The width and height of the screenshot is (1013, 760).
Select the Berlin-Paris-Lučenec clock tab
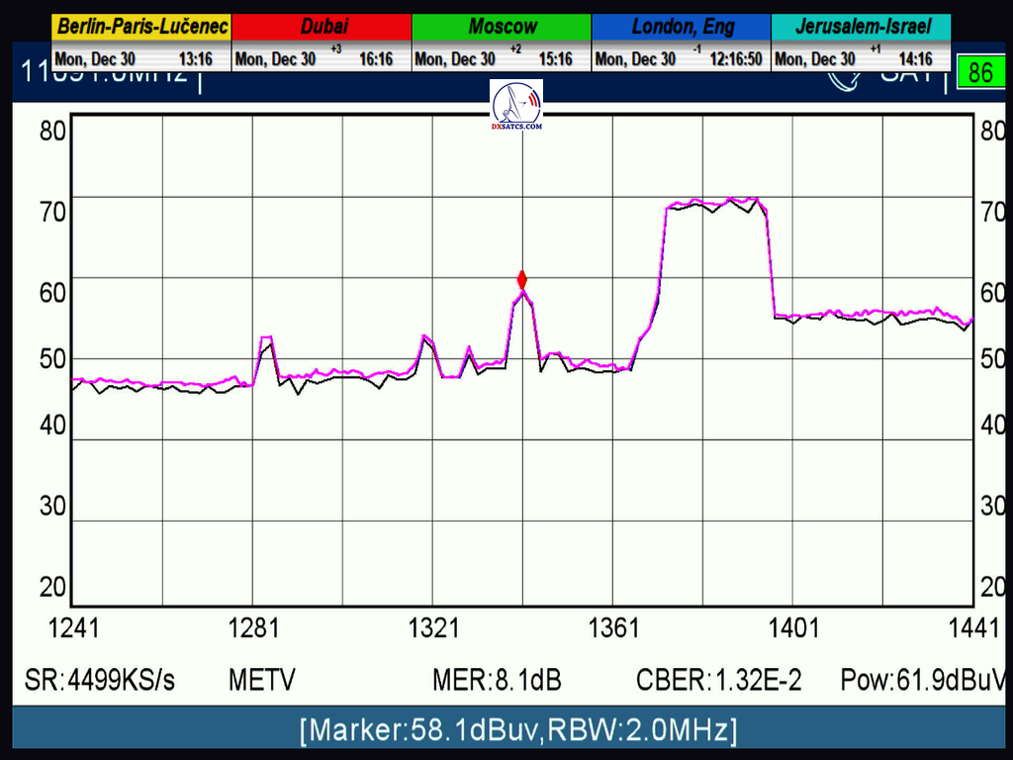point(141,27)
